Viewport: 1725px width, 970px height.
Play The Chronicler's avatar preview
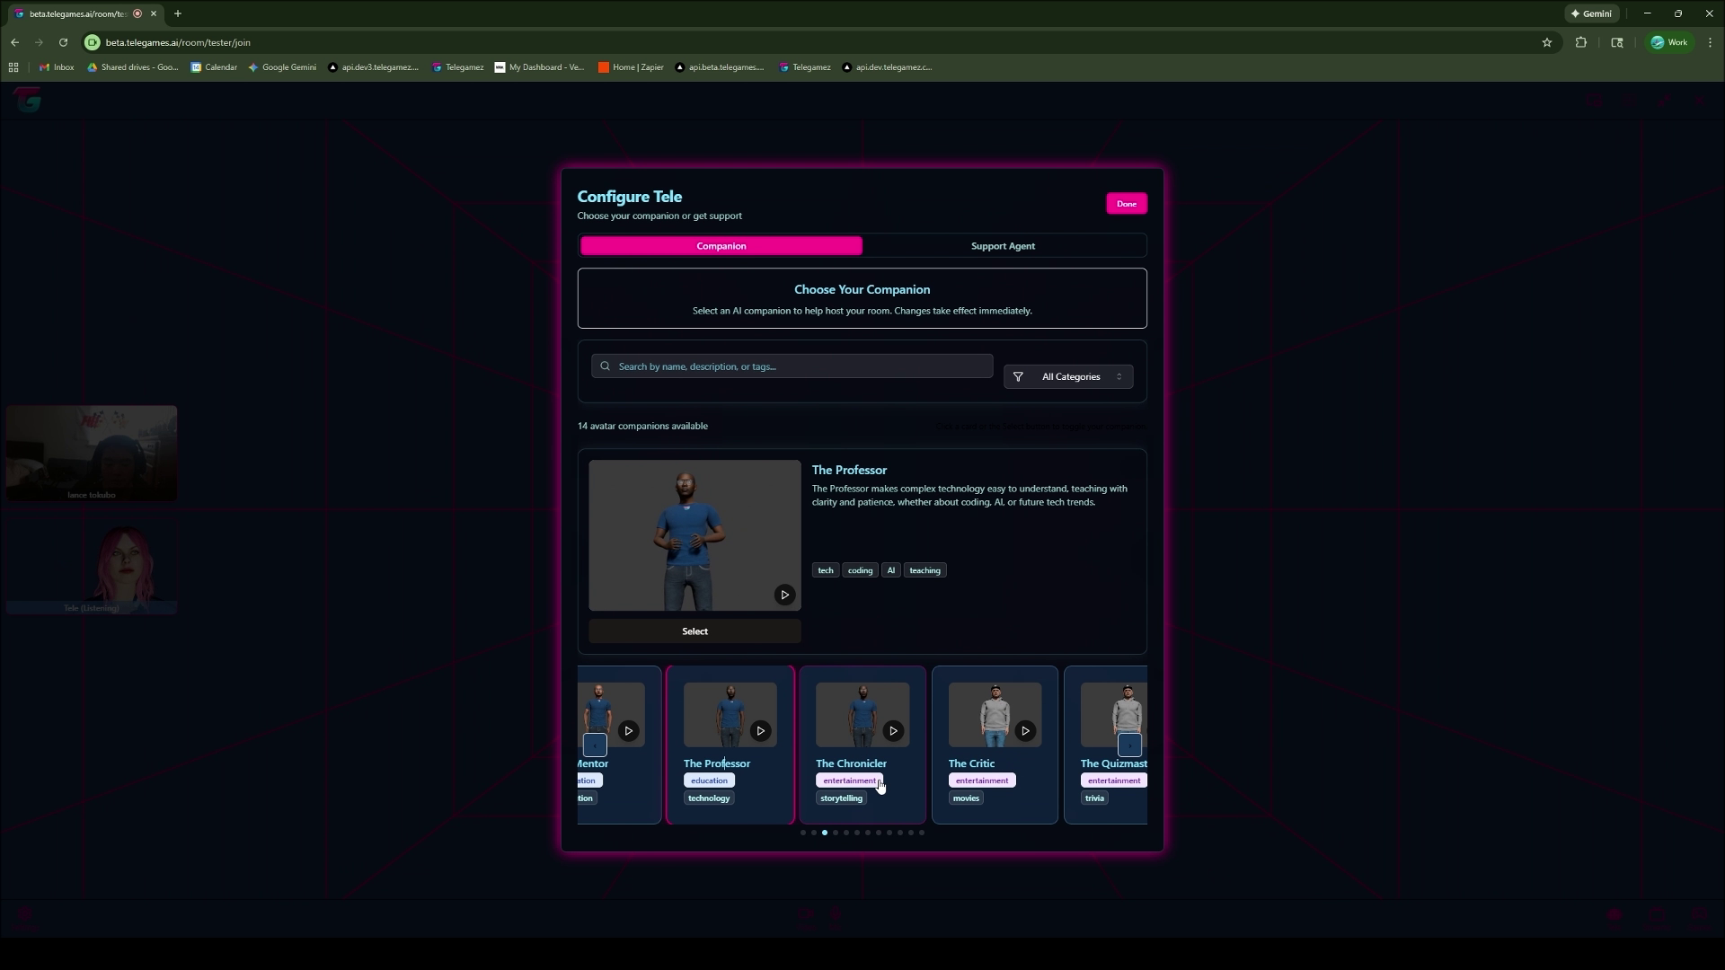893,731
